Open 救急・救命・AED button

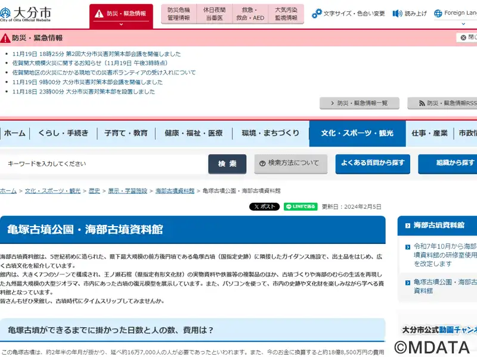250,14
